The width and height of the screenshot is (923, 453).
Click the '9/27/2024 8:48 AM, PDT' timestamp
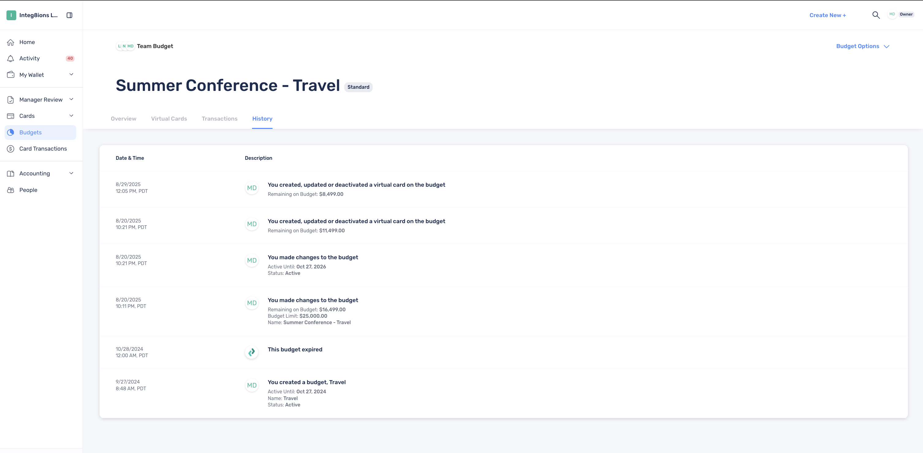131,385
